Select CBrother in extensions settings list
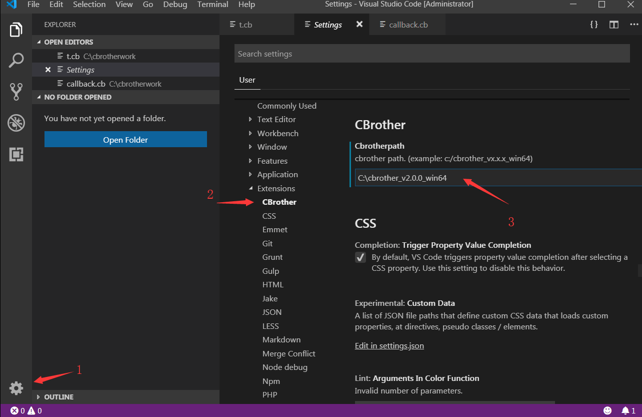This screenshot has height=417, width=642. pos(279,202)
